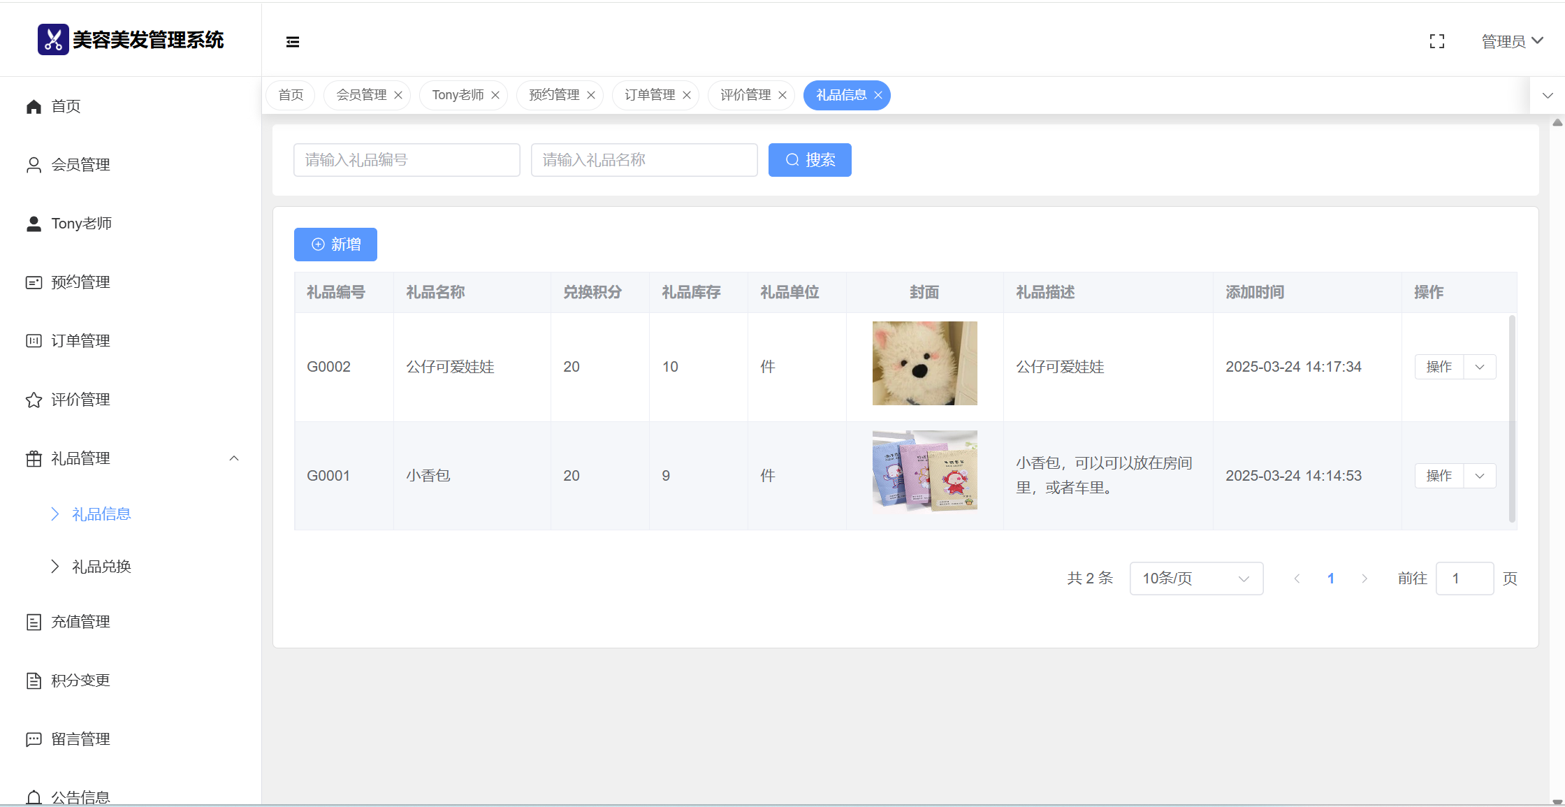Viewport: 1565px width, 807px height.
Task: Collapse the sidebar with the hamburger icon
Action: point(293,42)
